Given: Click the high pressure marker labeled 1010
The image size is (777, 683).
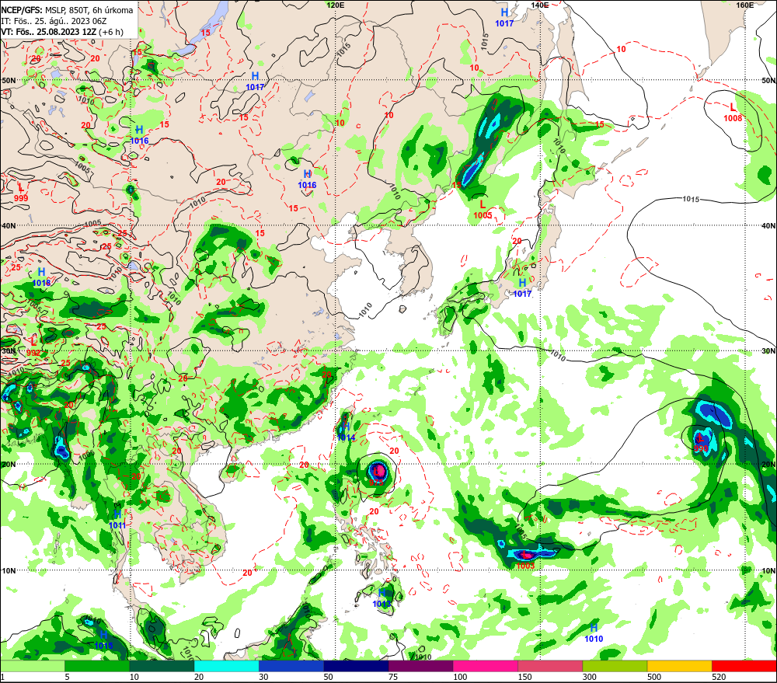Looking at the screenshot, I should coord(594,633).
